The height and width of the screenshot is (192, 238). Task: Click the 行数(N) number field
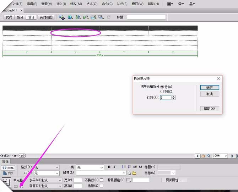166,98
